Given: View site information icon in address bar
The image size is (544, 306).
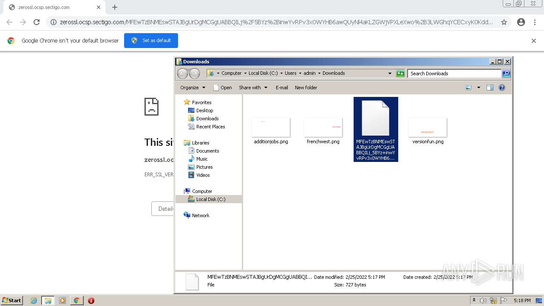Looking at the screenshot, I should pos(54,22).
